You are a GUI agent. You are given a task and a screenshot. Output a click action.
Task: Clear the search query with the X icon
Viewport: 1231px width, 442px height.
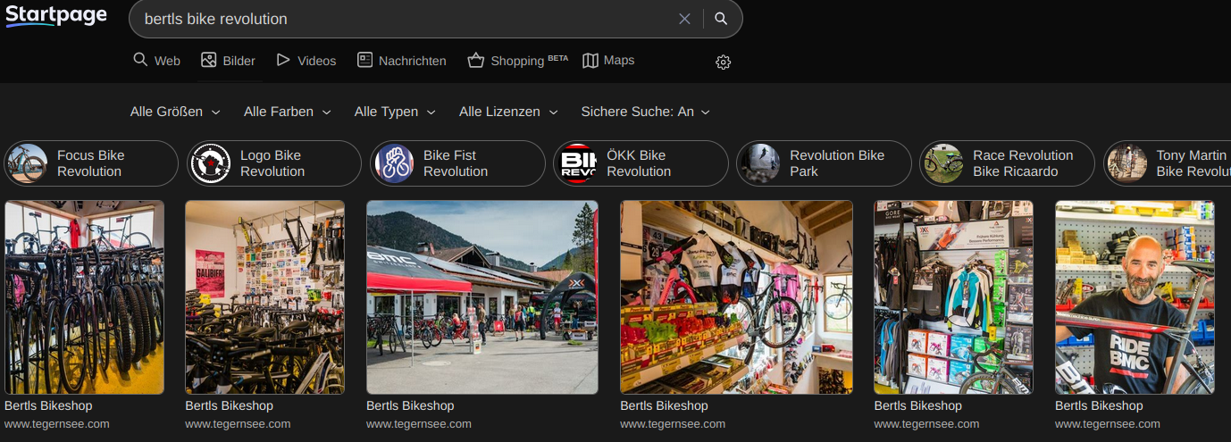(684, 19)
